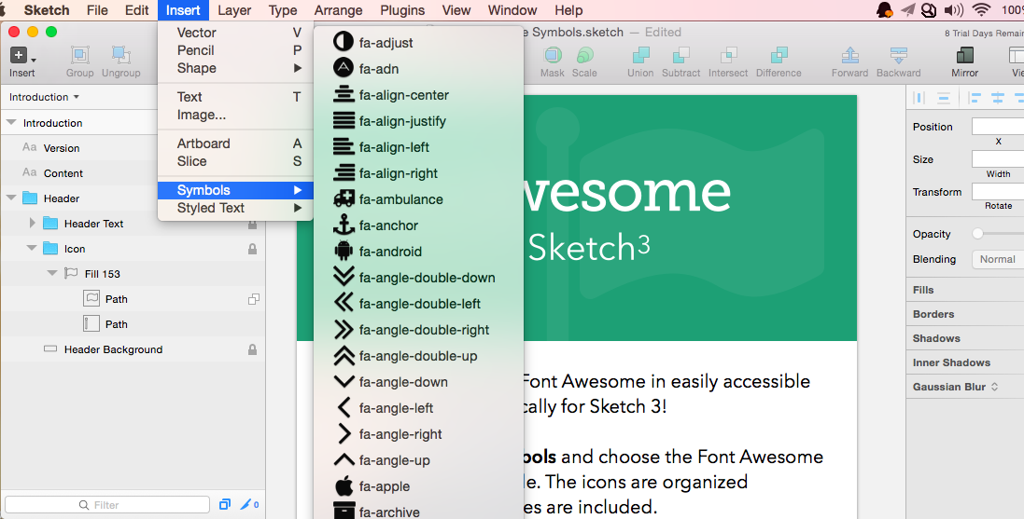The image size is (1024, 519).
Task: Collapse the Introduction artboard
Action: [x=11, y=123]
